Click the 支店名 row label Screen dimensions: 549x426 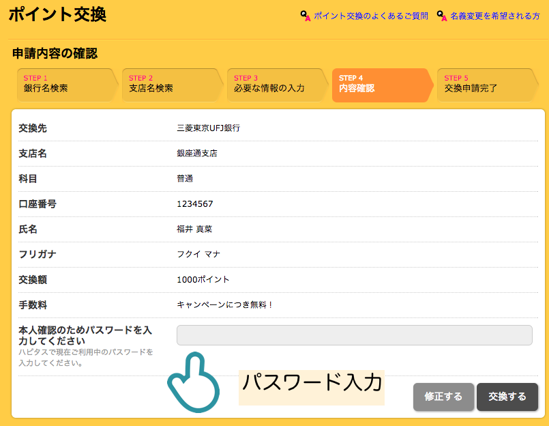33,153
